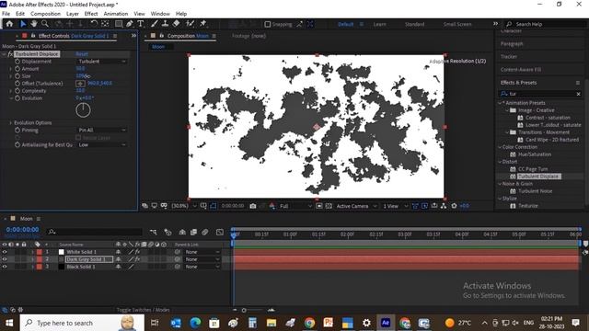Toggle the Complexity stopwatch
This screenshot has height=331, width=589.
[x=17, y=91]
